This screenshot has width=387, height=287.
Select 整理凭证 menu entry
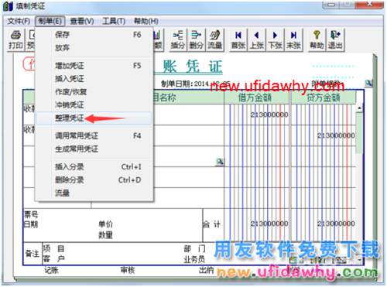coord(94,118)
